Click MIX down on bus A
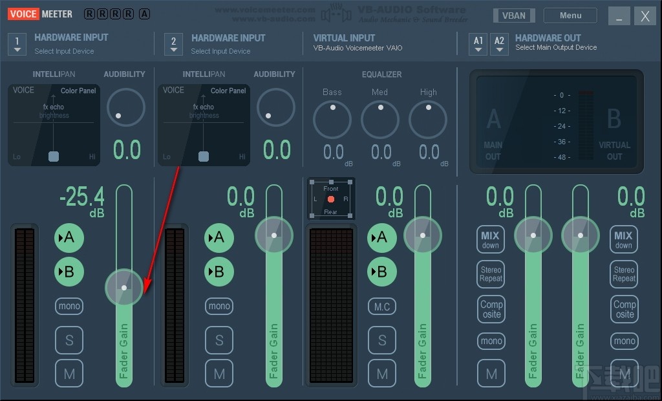Viewport: 662px width, 401px height. coord(491,239)
